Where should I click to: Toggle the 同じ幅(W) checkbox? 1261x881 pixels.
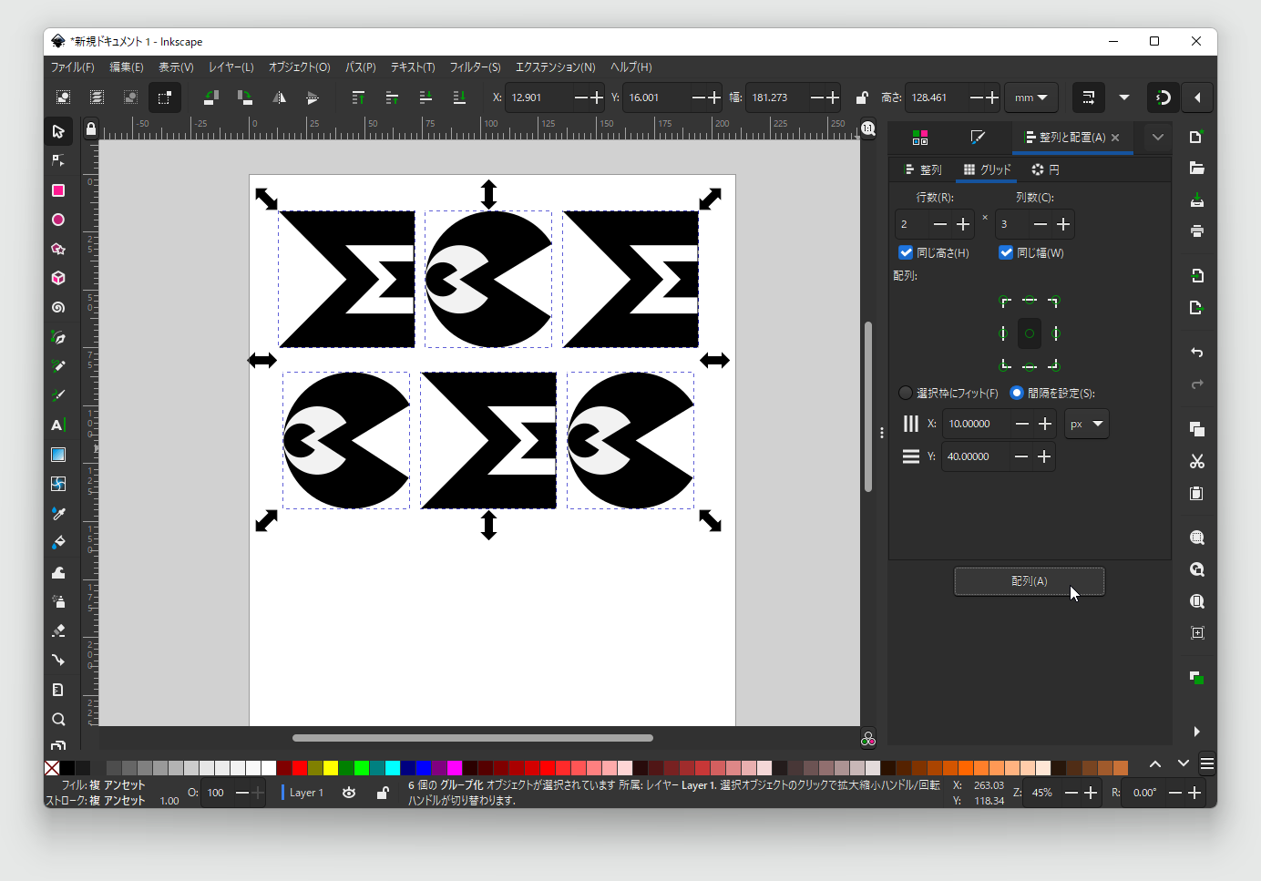tap(1006, 252)
